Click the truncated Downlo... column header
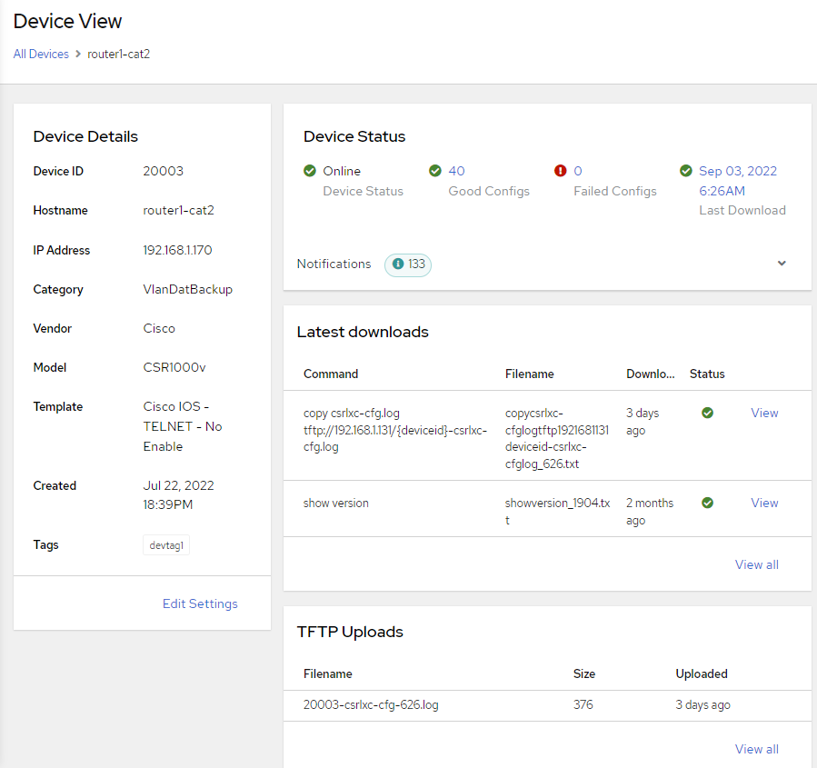The width and height of the screenshot is (817, 768). [651, 374]
